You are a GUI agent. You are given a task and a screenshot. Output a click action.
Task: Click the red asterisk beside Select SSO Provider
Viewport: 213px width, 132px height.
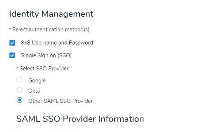tap(17, 67)
